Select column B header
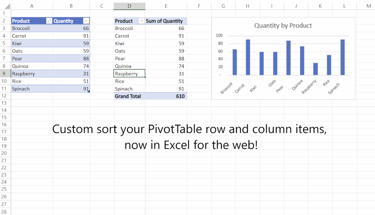Viewport: 375px width, 215px height. click(71, 6)
